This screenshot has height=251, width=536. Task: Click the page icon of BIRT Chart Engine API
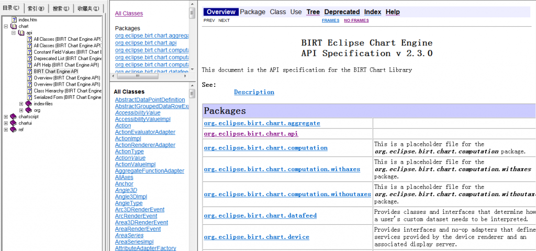pyautogui.click(x=29, y=71)
